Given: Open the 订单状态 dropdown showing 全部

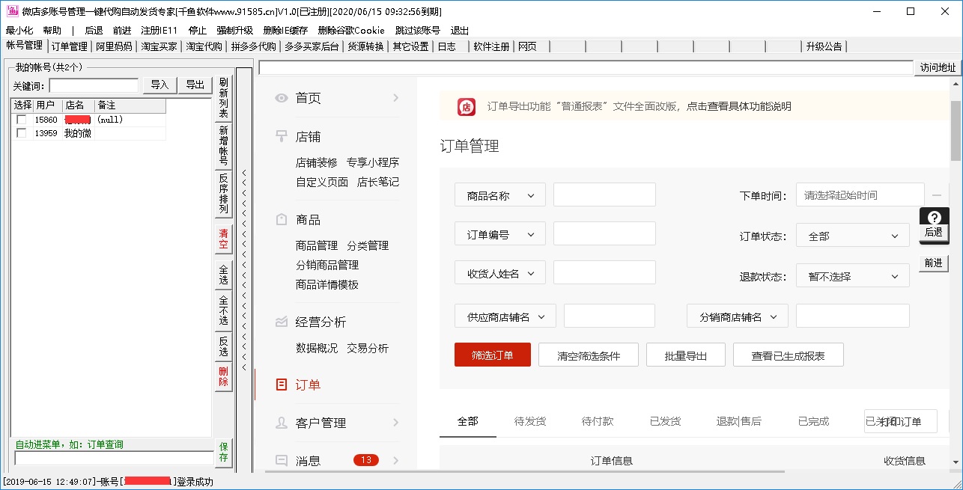Looking at the screenshot, I should coord(852,236).
